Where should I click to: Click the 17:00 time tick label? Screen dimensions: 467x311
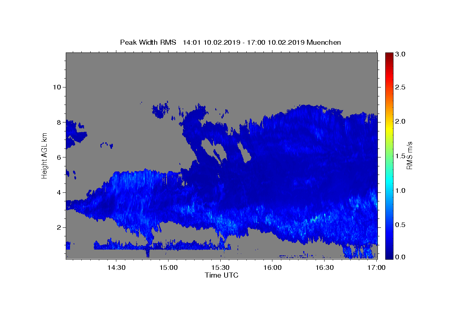(377, 267)
